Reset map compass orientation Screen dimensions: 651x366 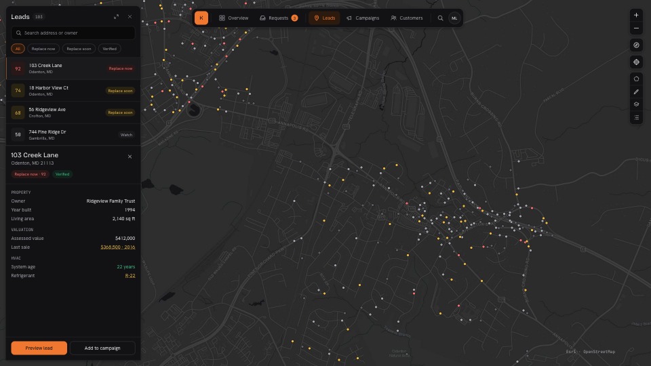tap(636, 45)
